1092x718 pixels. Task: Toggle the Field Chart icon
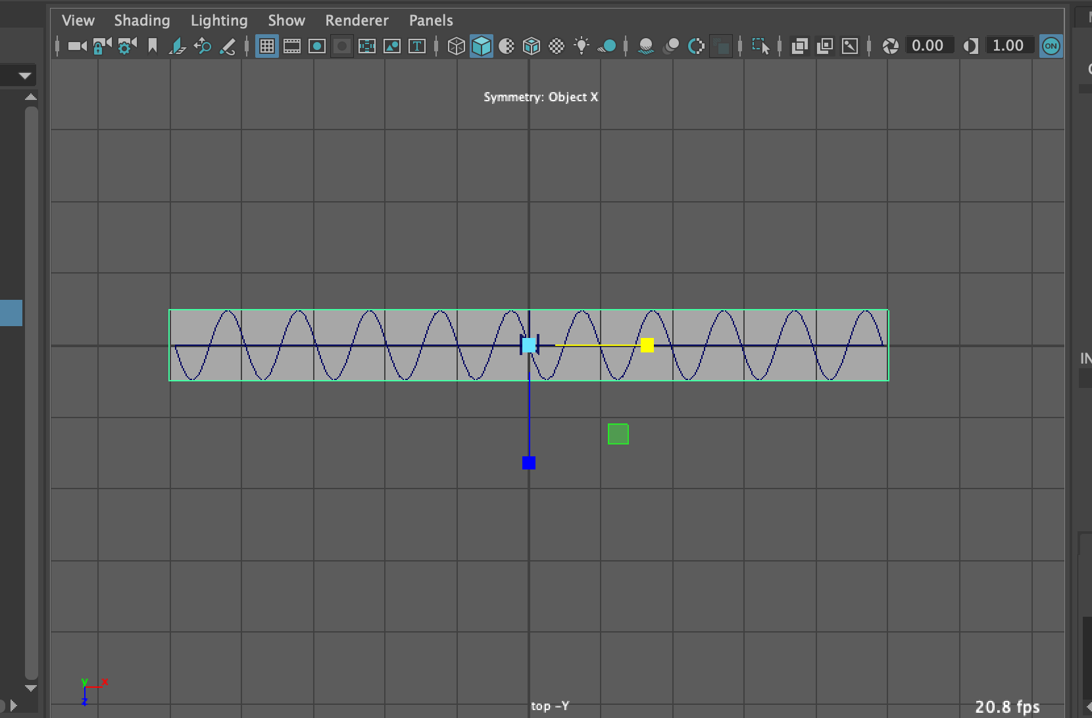pyautogui.click(x=367, y=46)
